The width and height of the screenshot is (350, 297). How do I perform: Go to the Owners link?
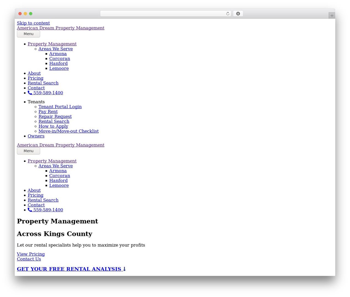click(x=36, y=136)
